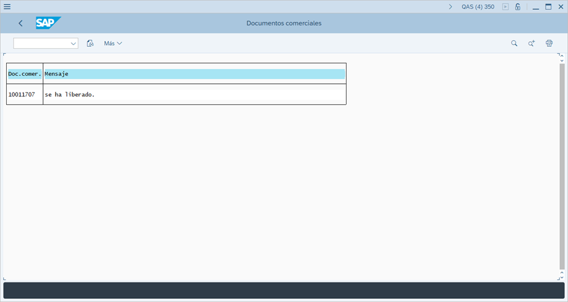
Task: Go back using the left arrow icon
Action: click(20, 23)
